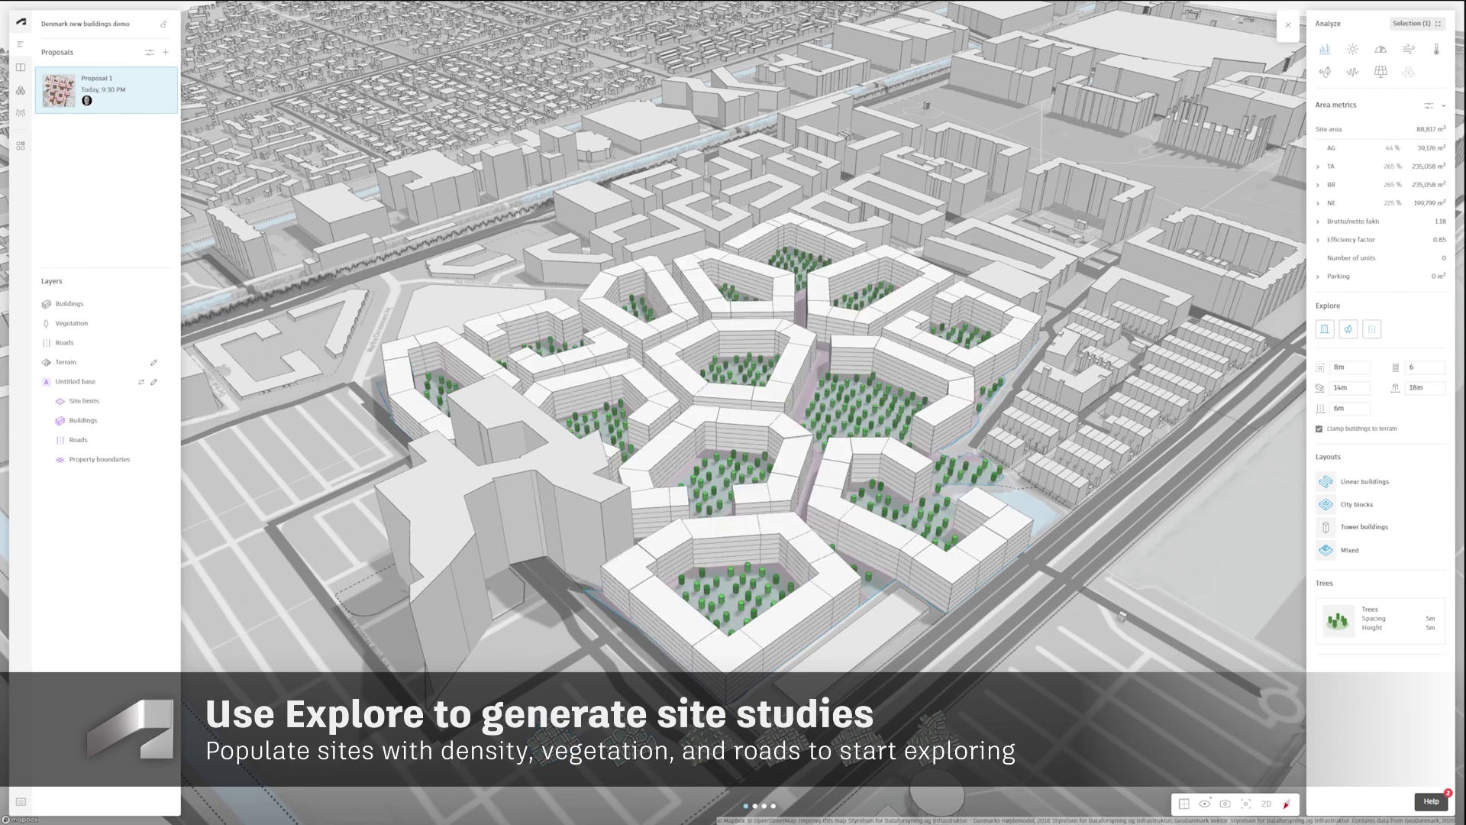Image resolution: width=1466 pixels, height=825 pixels.
Task: Select the City blocks layout
Action: [x=1356, y=504]
